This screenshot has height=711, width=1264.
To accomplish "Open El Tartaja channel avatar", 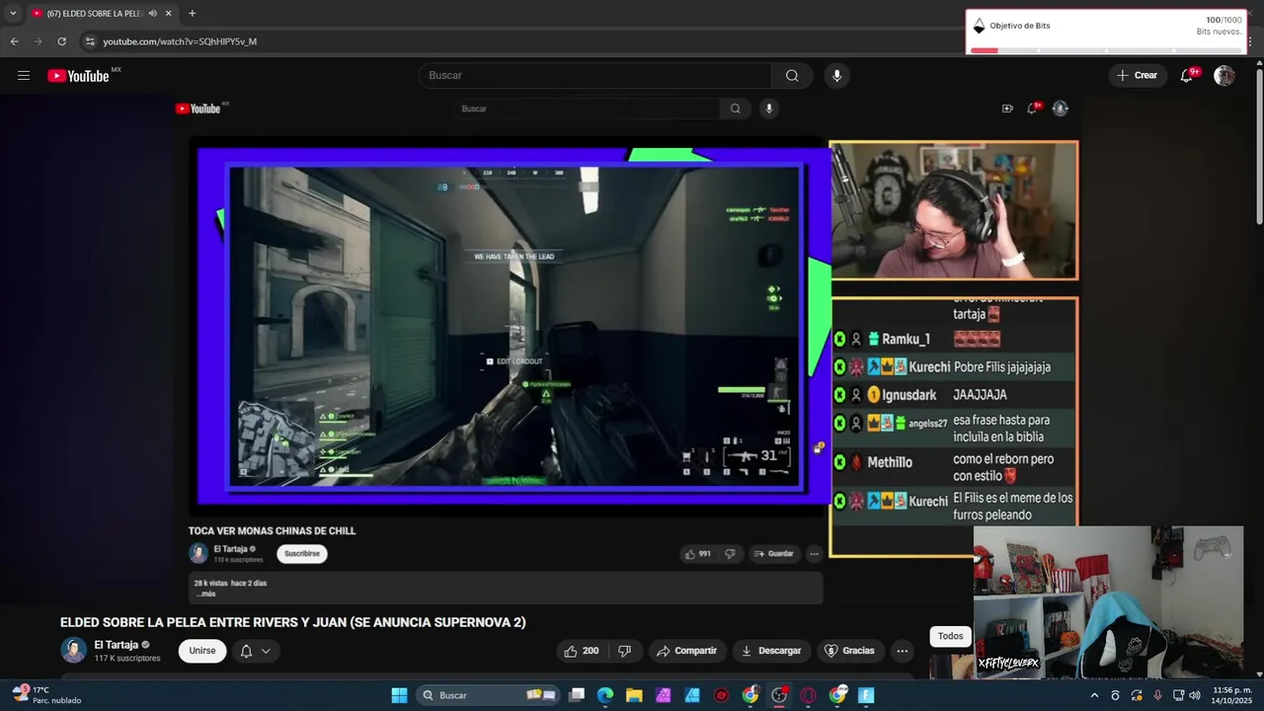I will tap(73, 650).
